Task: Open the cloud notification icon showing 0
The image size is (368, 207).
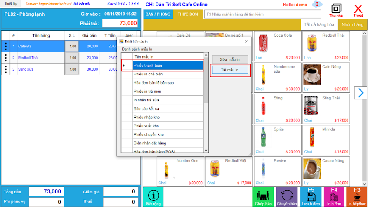Action: pyautogui.click(x=317, y=4)
